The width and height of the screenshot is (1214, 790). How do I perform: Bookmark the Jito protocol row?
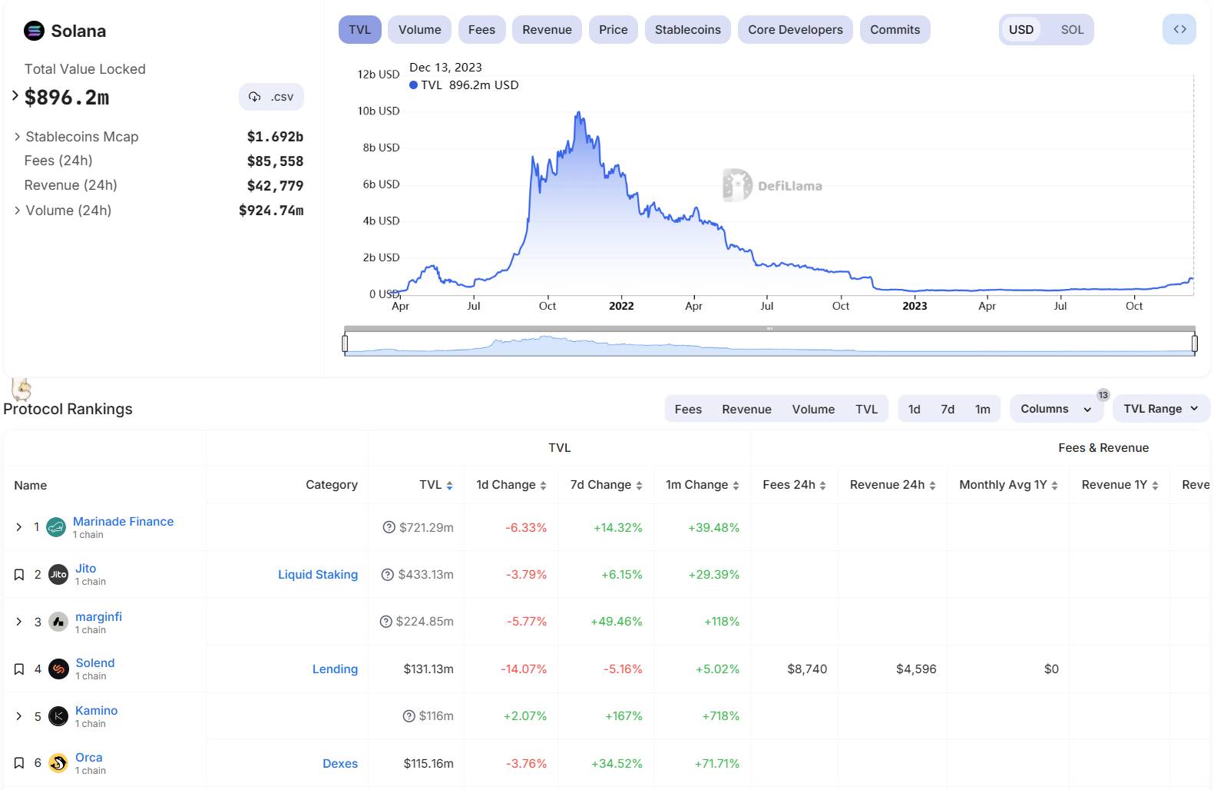pos(19,575)
